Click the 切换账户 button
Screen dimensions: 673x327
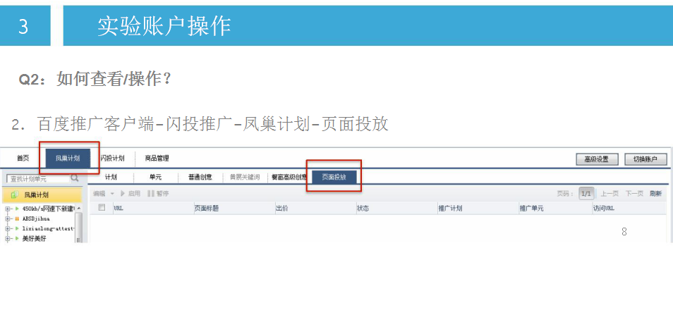[x=645, y=159]
